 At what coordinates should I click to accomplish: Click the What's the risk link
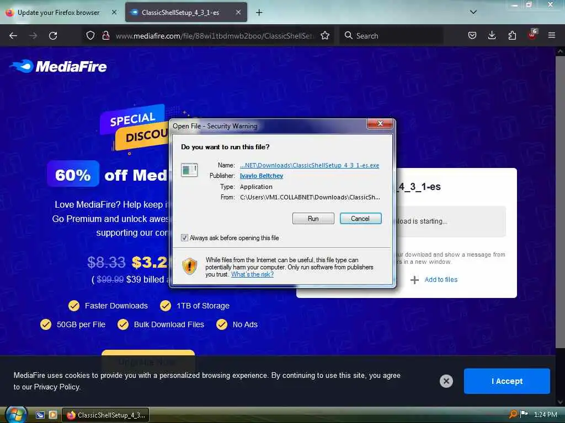[252, 274]
